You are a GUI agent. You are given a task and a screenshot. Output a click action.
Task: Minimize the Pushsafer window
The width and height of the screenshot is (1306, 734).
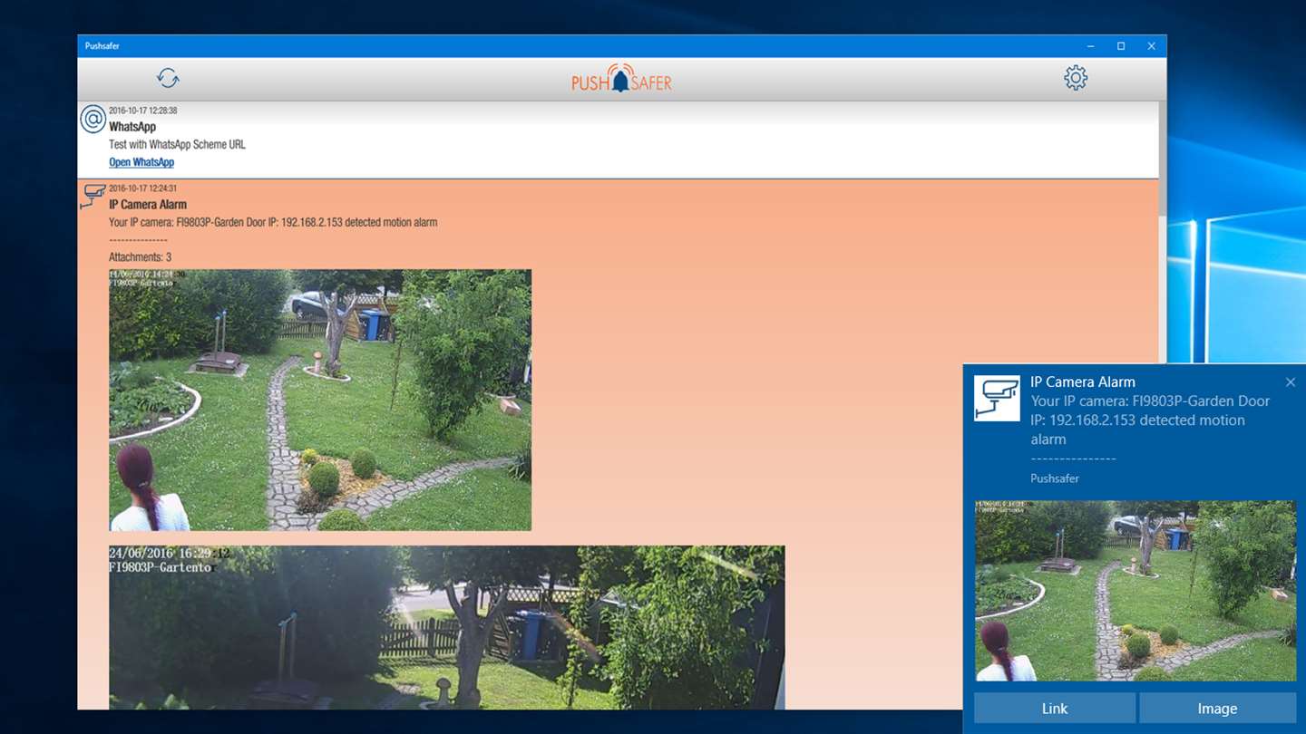pyautogui.click(x=1090, y=46)
